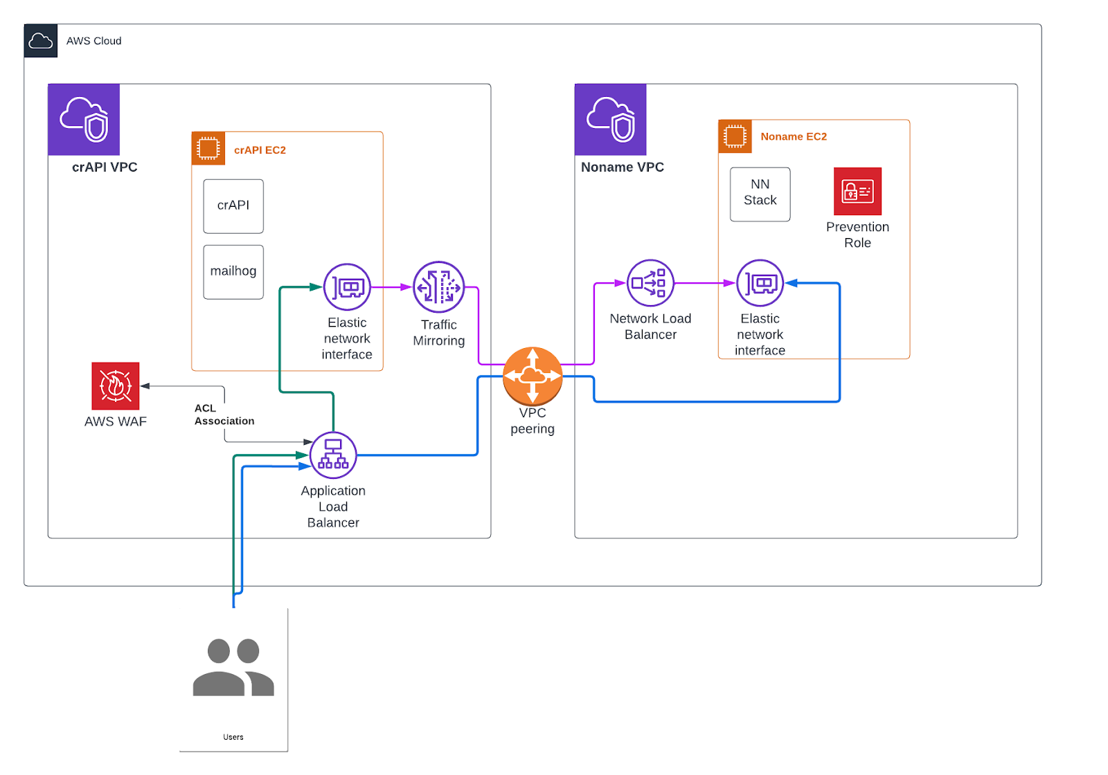Select the 'Application Load Balancer' label
The height and width of the screenshot is (775, 1108).
click(x=333, y=507)
